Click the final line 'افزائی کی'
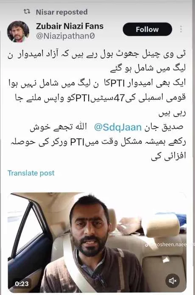The image size is (195, 295). pyautogui.click(x=168, y=156)
